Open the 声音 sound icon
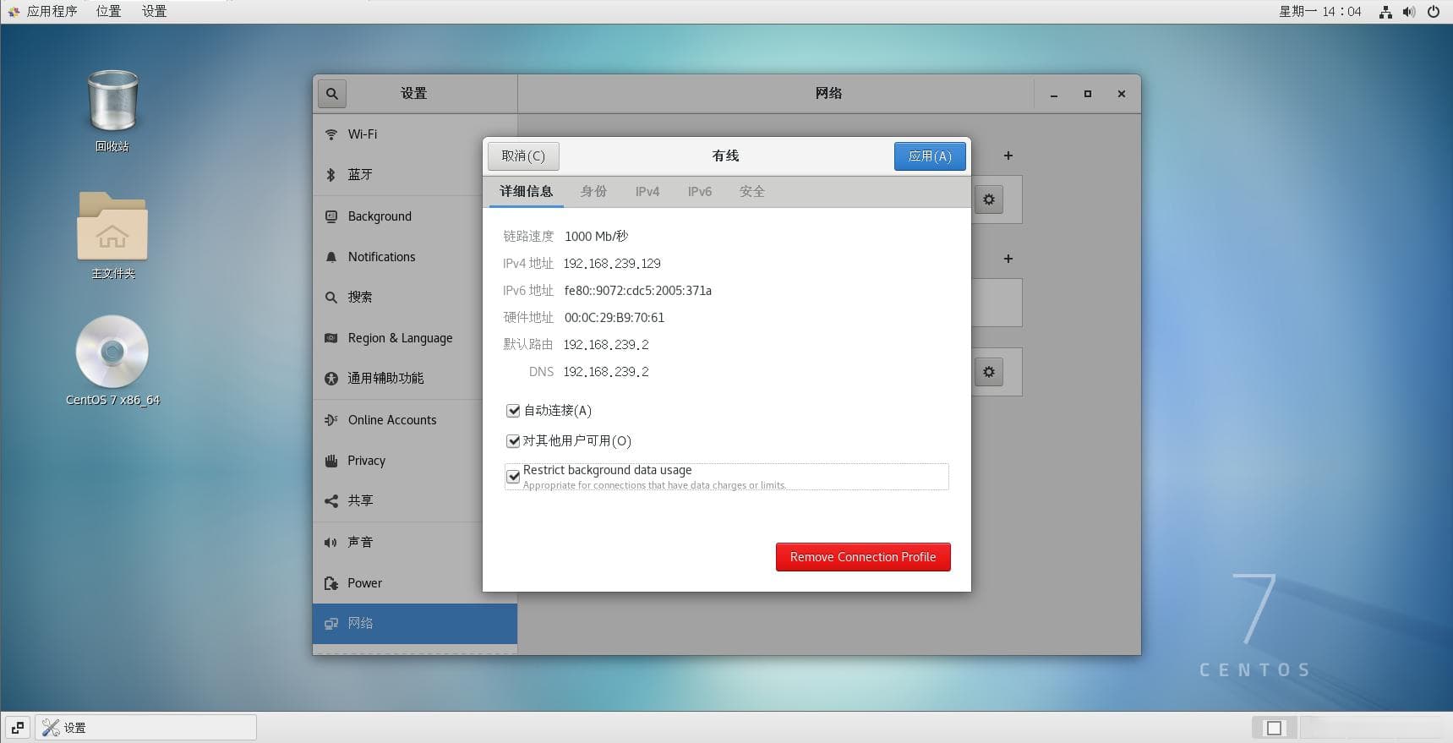The width and height of the screenshot is (1453, 743). (331, 543)
